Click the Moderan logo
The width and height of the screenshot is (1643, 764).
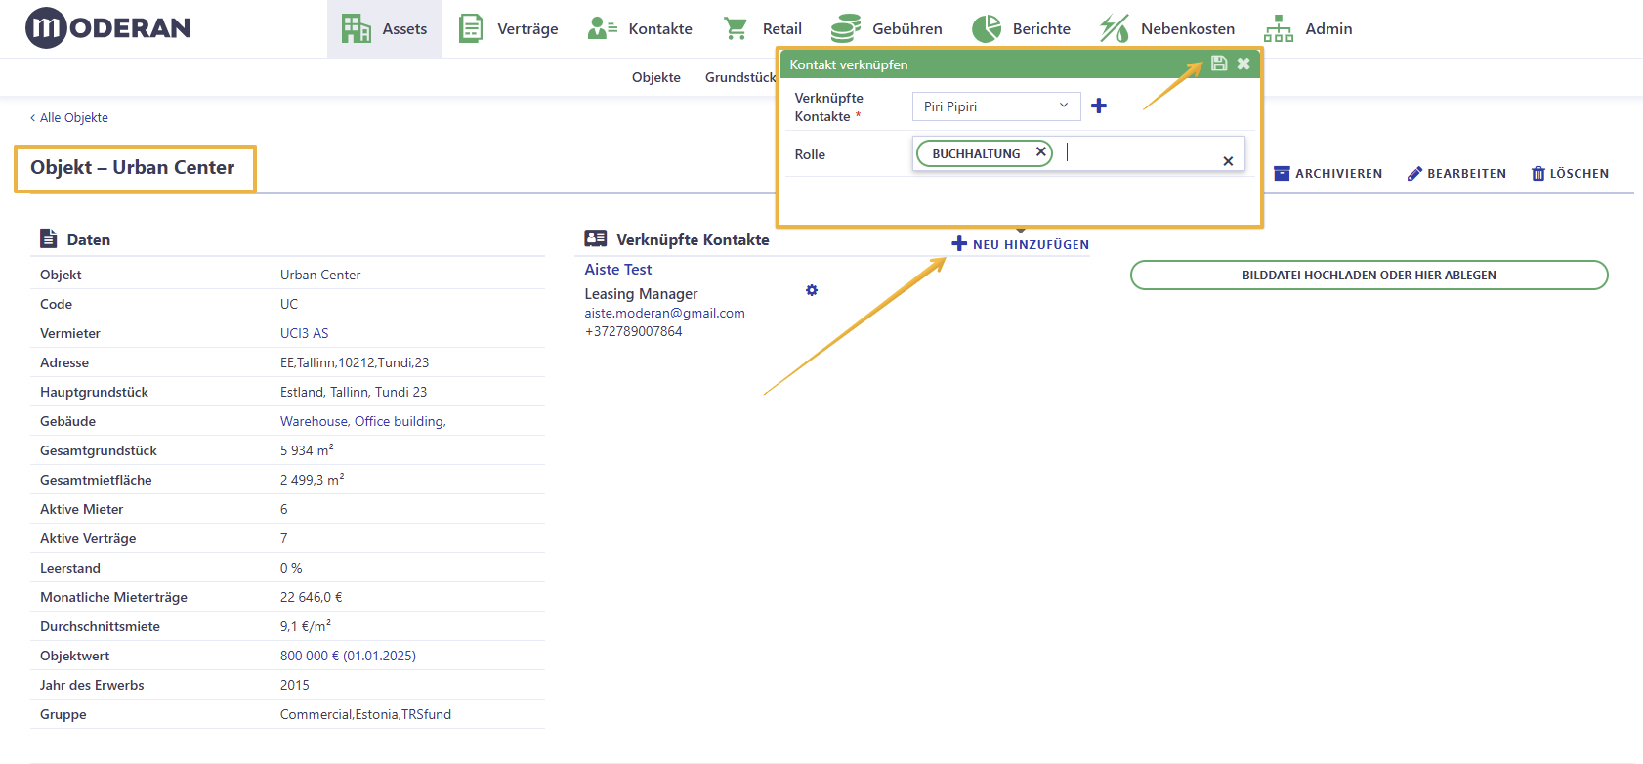click(x=108, y=28)
